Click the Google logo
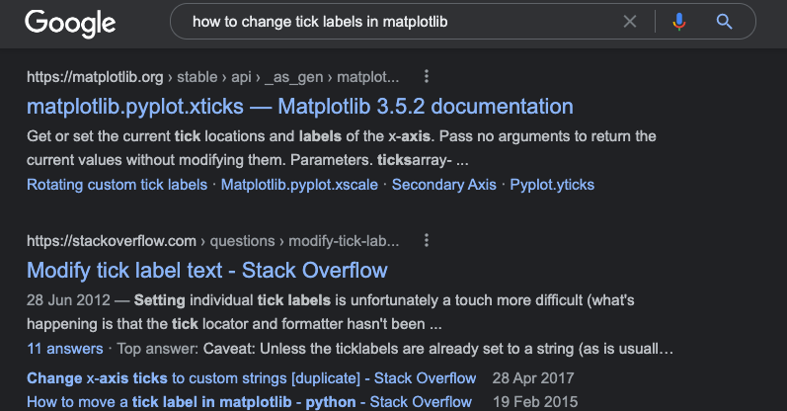787x411 pixels. tap(70, 22)
